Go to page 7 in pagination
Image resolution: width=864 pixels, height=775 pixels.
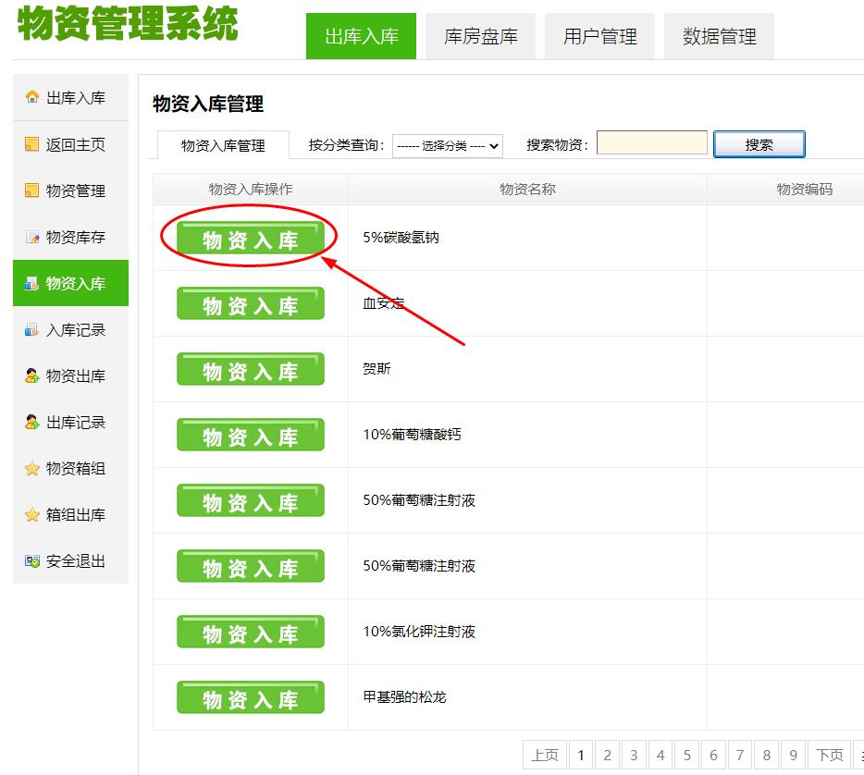(x=740, y=755)
